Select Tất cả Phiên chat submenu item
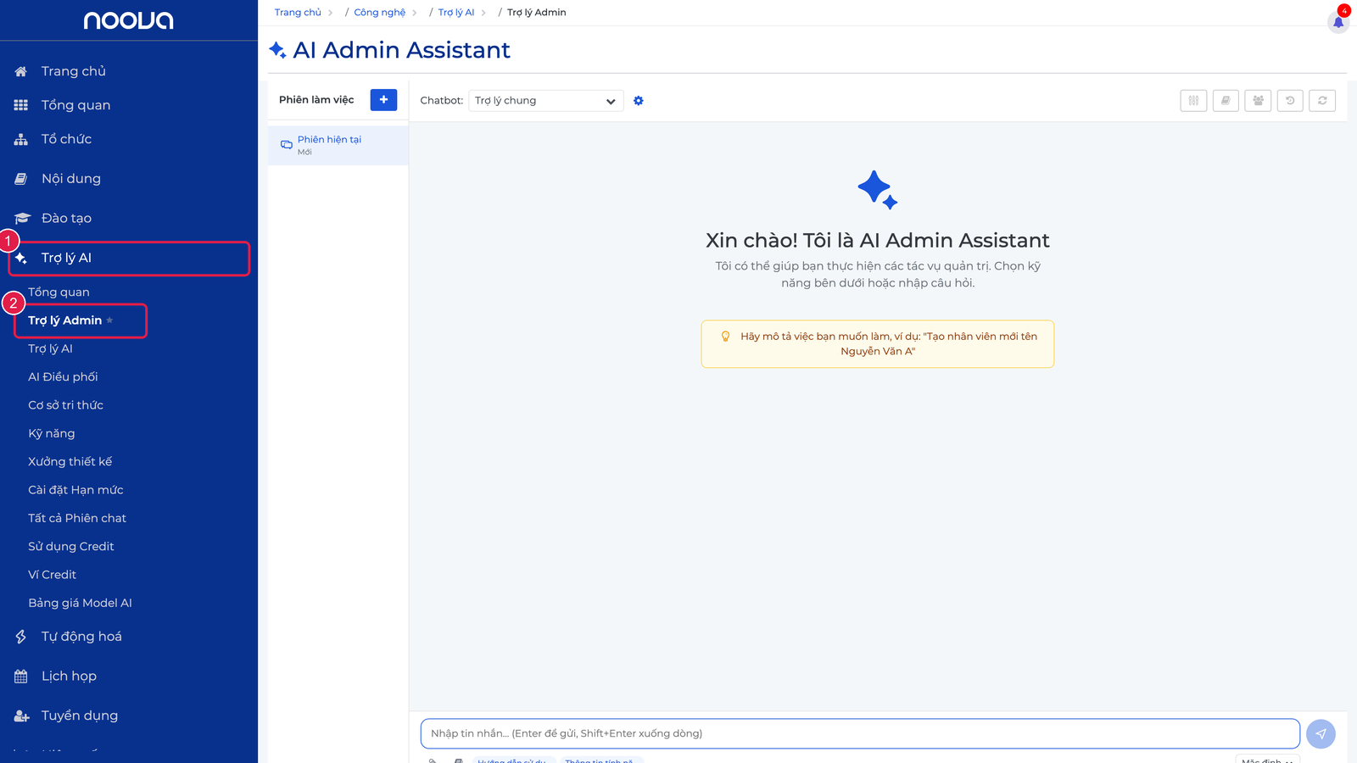Image resolution: width=1357 pixels, height=763 pixels. pos(77,518)
